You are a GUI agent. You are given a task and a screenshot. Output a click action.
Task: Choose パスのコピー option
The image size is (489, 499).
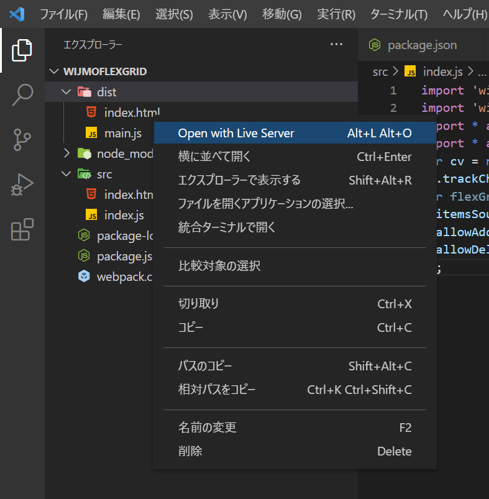[295, 366]
